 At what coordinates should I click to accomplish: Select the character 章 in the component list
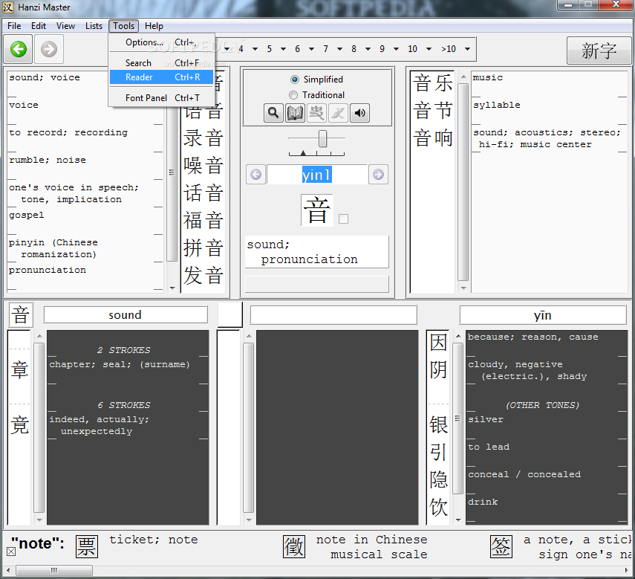(19, 370)
